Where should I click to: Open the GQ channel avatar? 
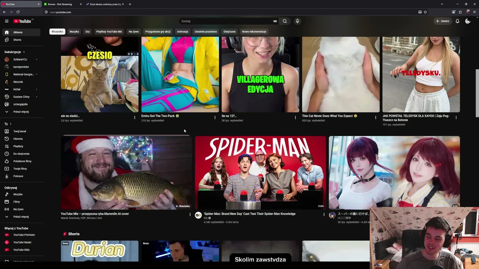coord(198,215)
